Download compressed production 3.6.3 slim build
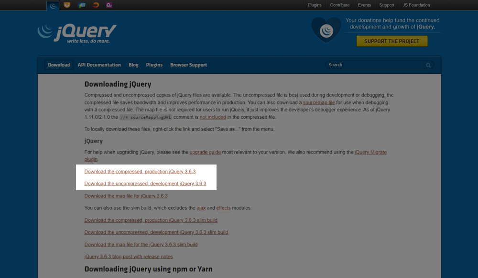The image size is (478, 278). [x=151, y=220]
